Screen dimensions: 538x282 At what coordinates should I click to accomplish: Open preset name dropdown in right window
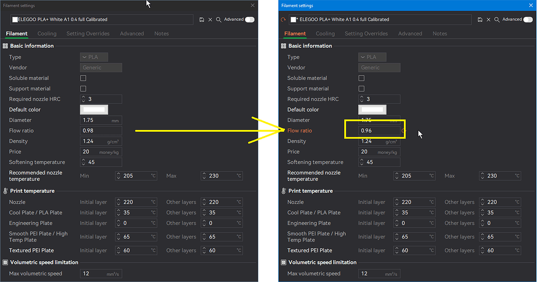pyautogui.click(x=380, y=20)
